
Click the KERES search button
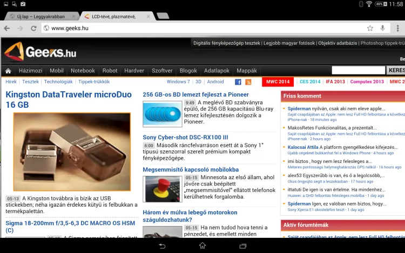pyautogui.click(x=396, y=70)
